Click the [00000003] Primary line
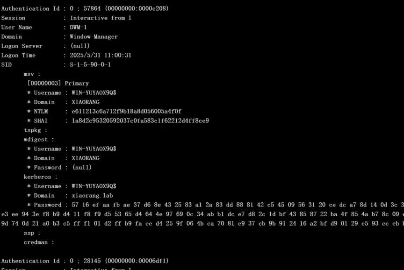 coord(58,83)
